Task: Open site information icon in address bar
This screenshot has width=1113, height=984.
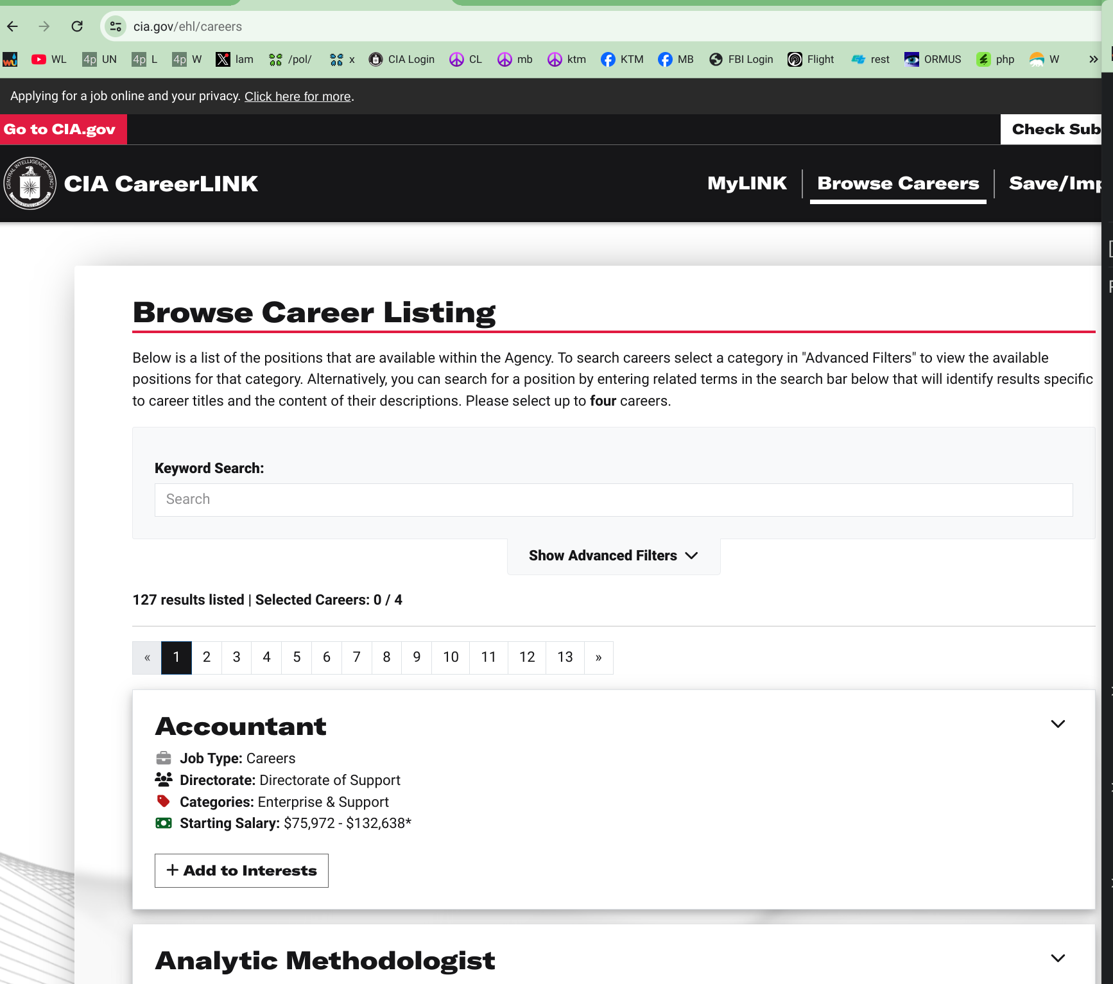Action: (116, 26)
